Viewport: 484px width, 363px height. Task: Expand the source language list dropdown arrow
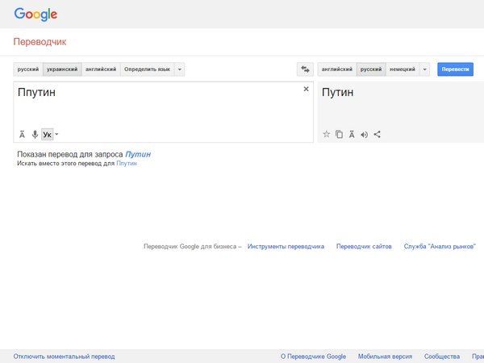point(180,69)
